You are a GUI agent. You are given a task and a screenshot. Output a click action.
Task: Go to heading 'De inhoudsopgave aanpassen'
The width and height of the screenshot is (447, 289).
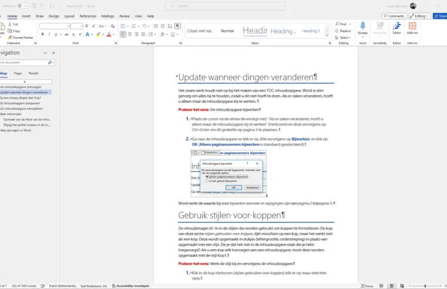coord(20,103)
